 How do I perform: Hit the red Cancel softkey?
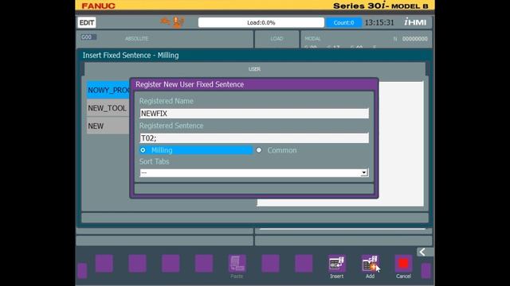pos(403,264)
